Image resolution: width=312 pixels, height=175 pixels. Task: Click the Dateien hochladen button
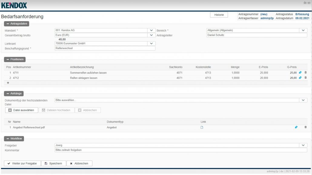point(57,110)
